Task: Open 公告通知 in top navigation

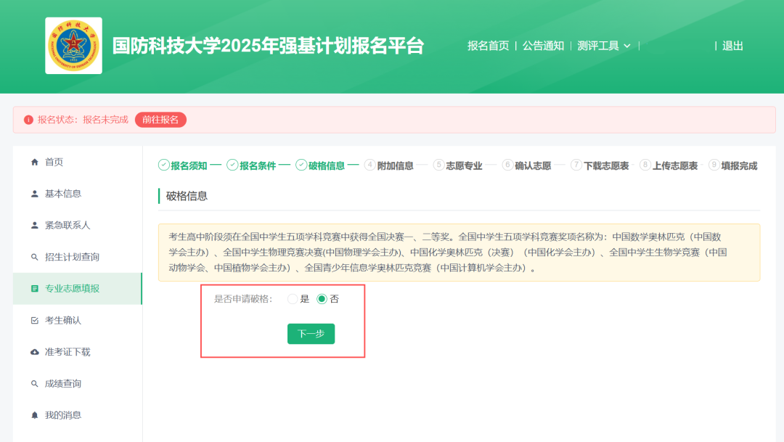Action: [x=543, y=46]
